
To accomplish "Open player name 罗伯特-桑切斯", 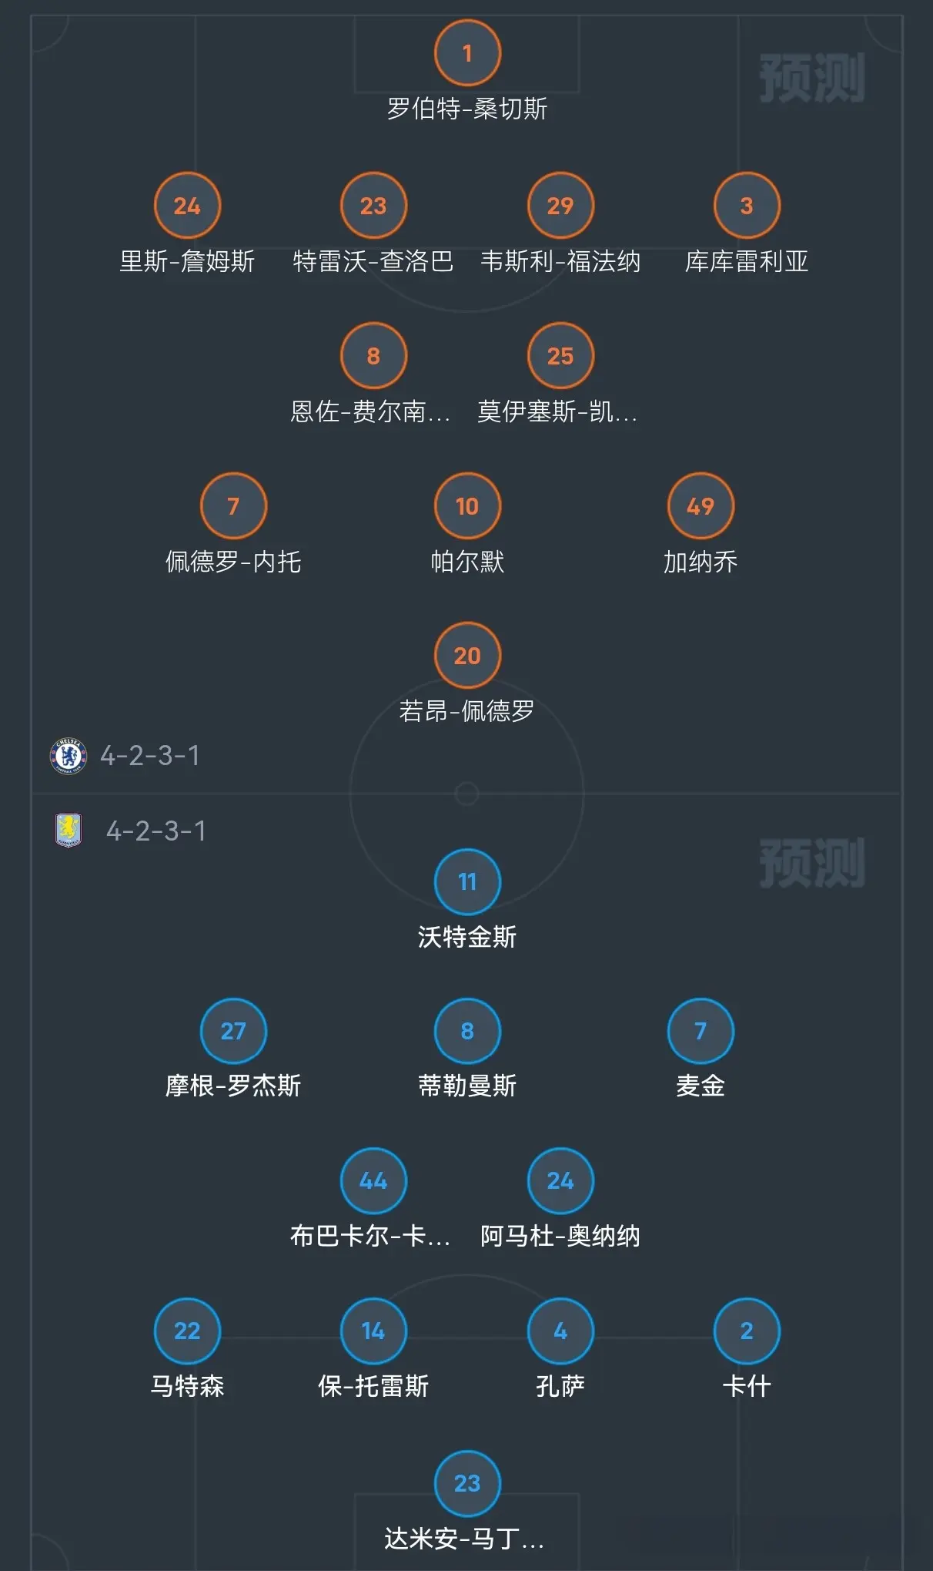I will tap(467, 109).
